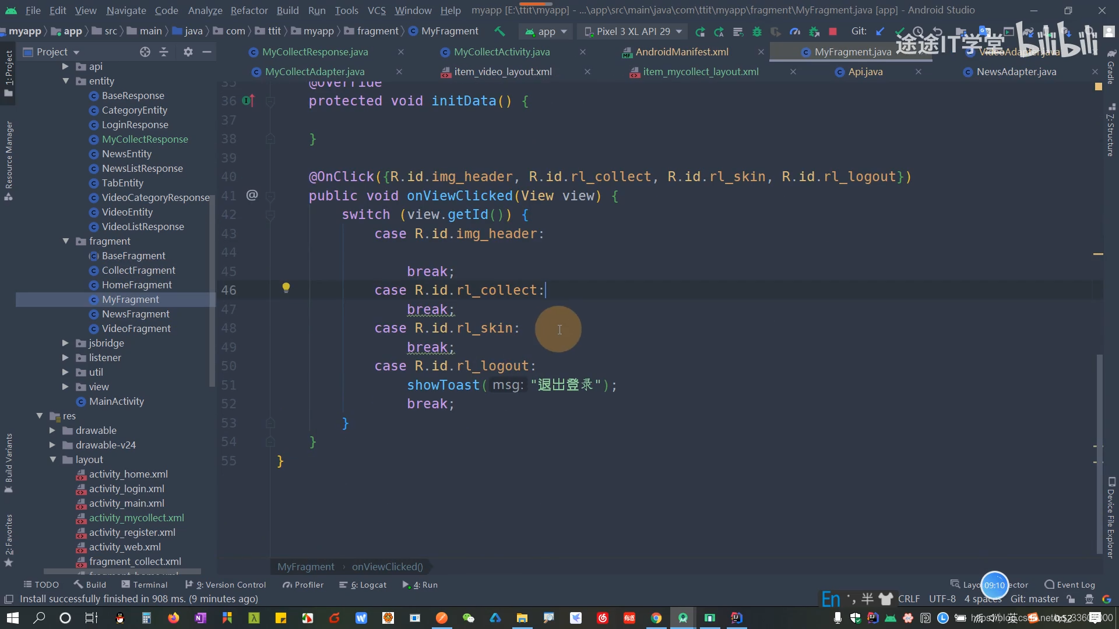1119x629 pixels.
Task: Expand the drawable folder
Action: pos(52,430)
